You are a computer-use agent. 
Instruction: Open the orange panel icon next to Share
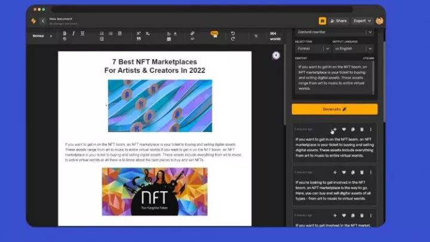(x=322, y=21)
